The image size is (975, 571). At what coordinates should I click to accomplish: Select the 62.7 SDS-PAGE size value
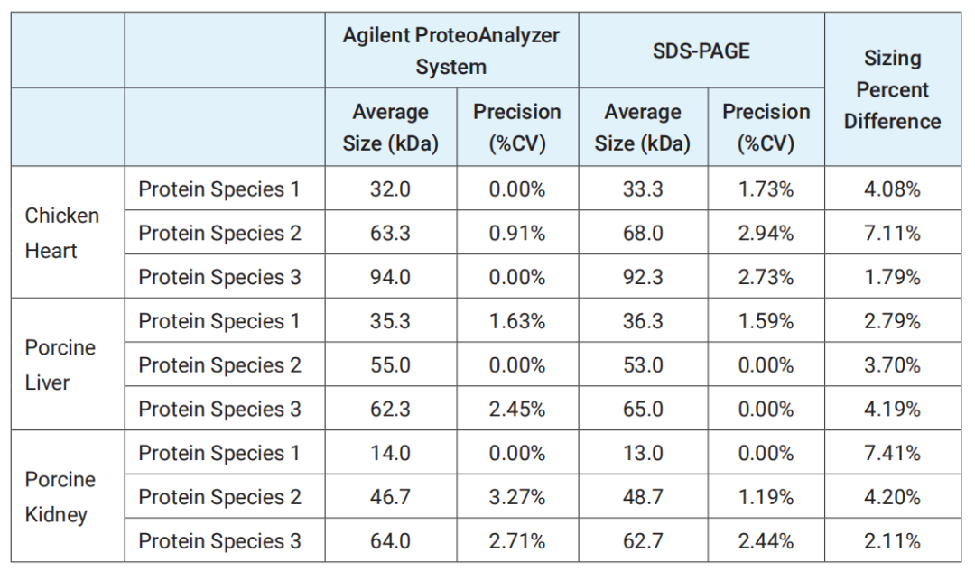click(643, 541)
